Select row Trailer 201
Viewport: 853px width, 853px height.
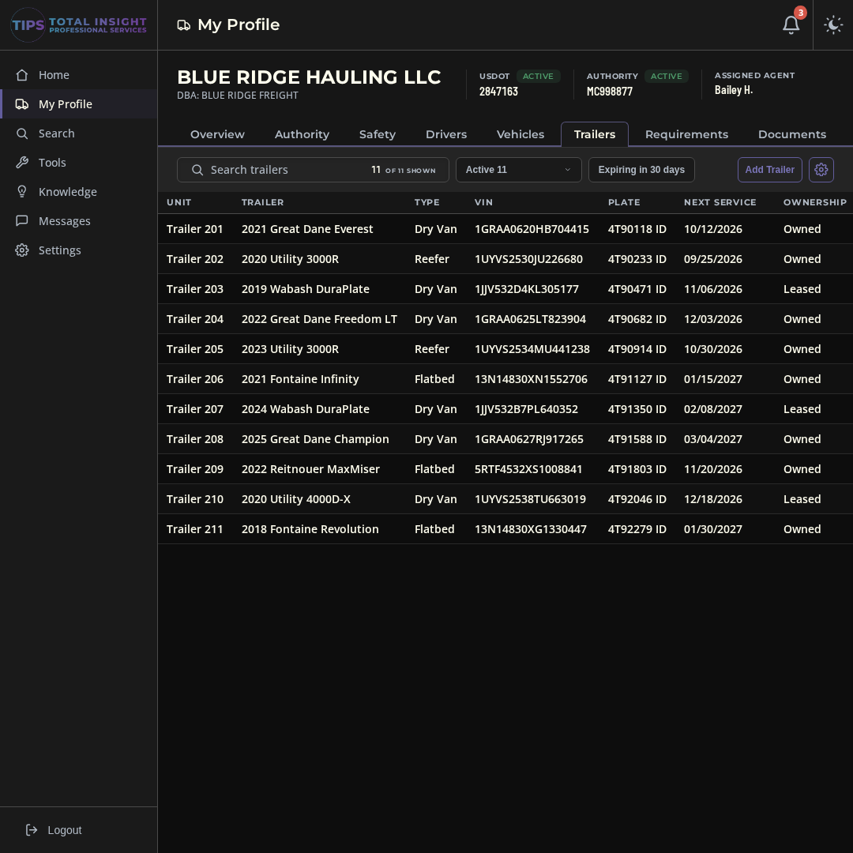click(505, 229)
